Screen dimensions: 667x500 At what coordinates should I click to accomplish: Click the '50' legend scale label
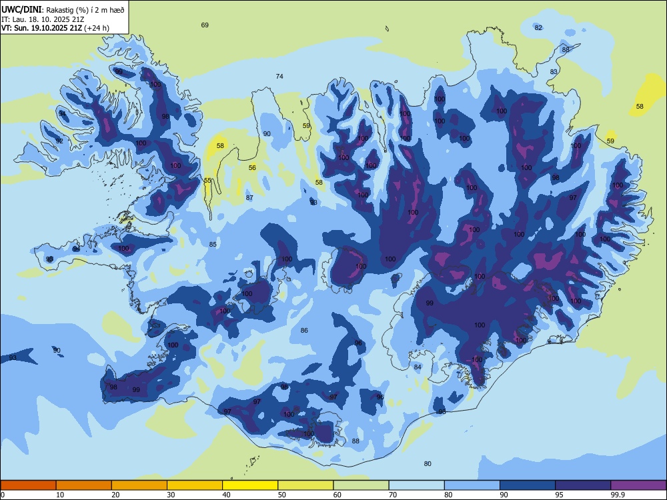(282, 495)
